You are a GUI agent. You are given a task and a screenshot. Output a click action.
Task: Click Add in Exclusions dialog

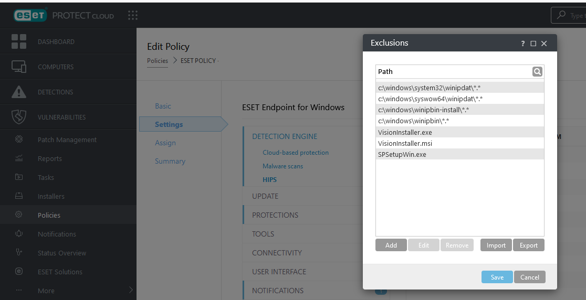[x=391, y=245]
